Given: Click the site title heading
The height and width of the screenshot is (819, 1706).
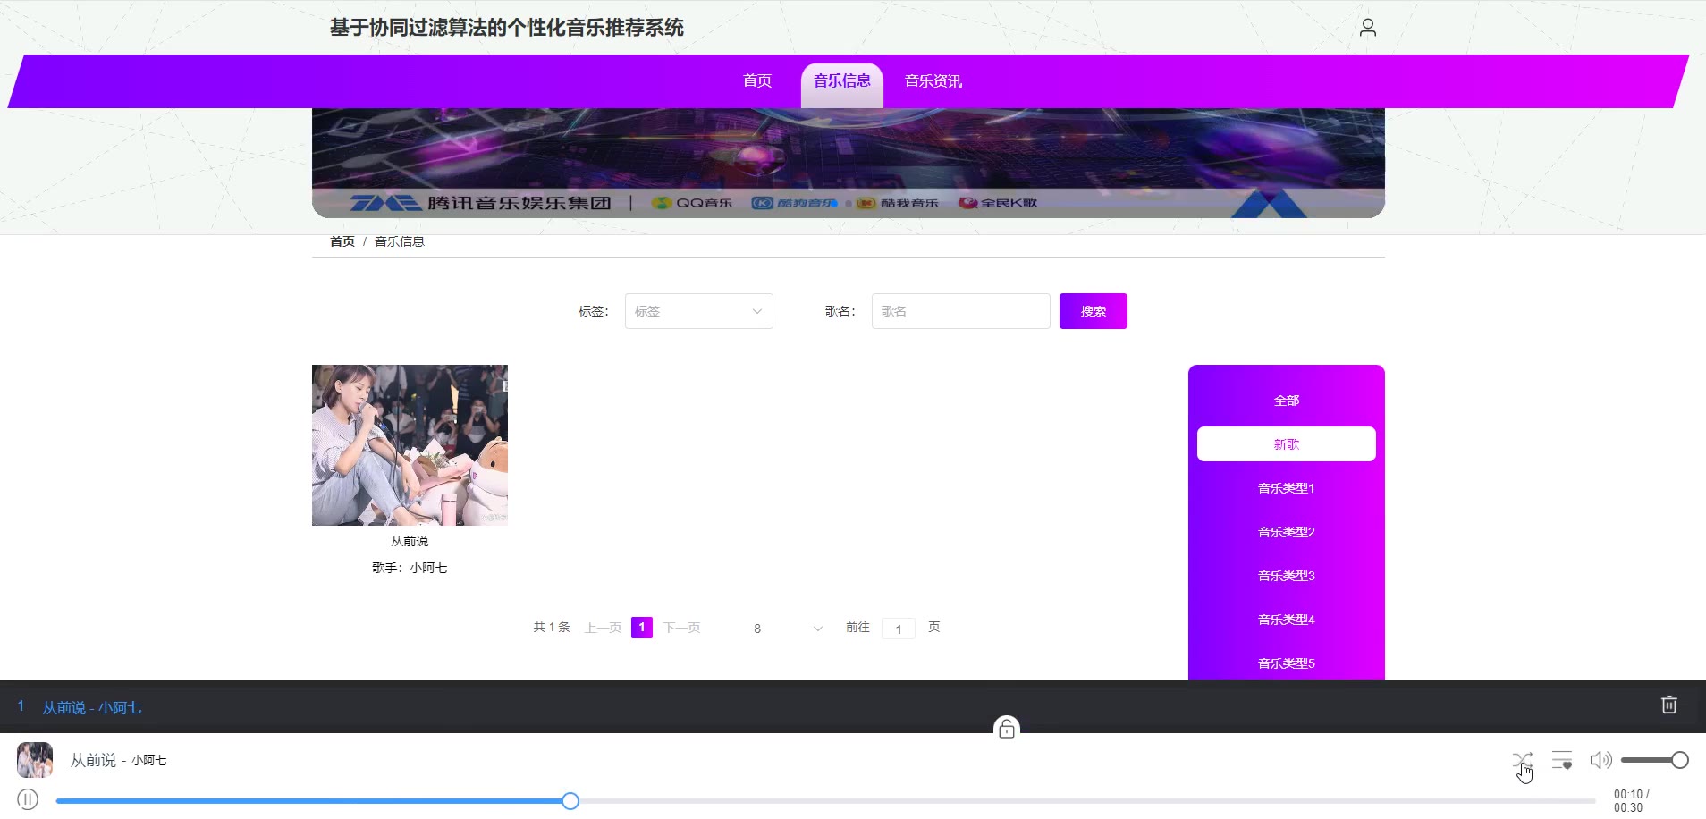Looking at the screenshot, I should point(507,28).
